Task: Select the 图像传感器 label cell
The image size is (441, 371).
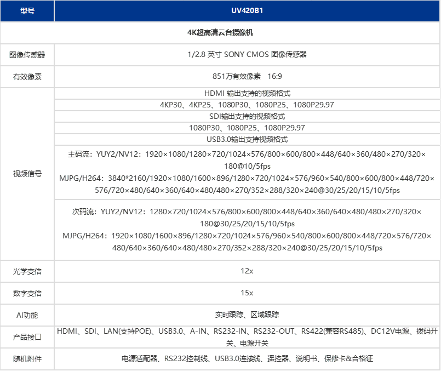Action: click(27, 55)
